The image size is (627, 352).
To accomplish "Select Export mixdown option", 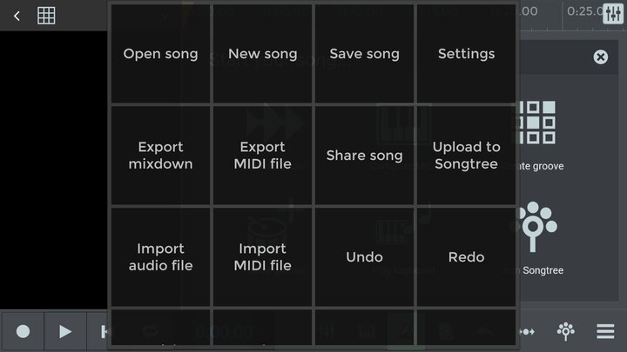I will click(160, 156).
